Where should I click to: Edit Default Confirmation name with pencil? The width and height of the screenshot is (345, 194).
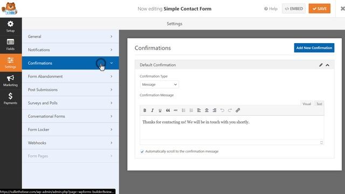(x=321, y=65)
